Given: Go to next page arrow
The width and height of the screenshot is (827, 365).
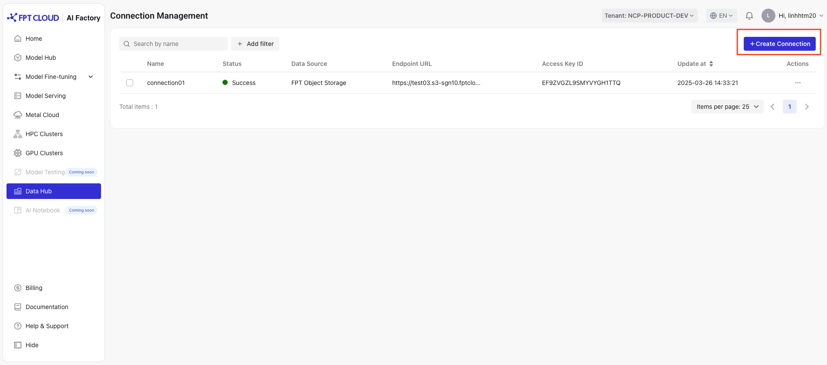Looking at the screenshot, I should click(x=807, y=107).
